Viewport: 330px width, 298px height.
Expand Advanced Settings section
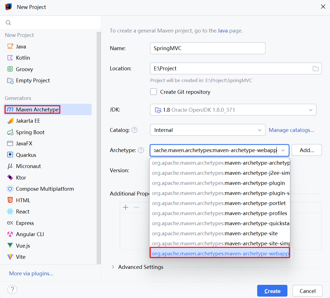[x=113, y=267]
